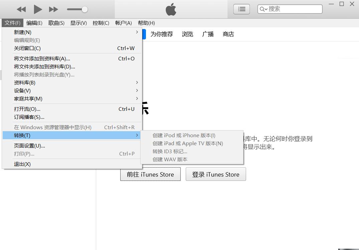
Task: Focus the 搜索 search field
Action: pos(290,9)
